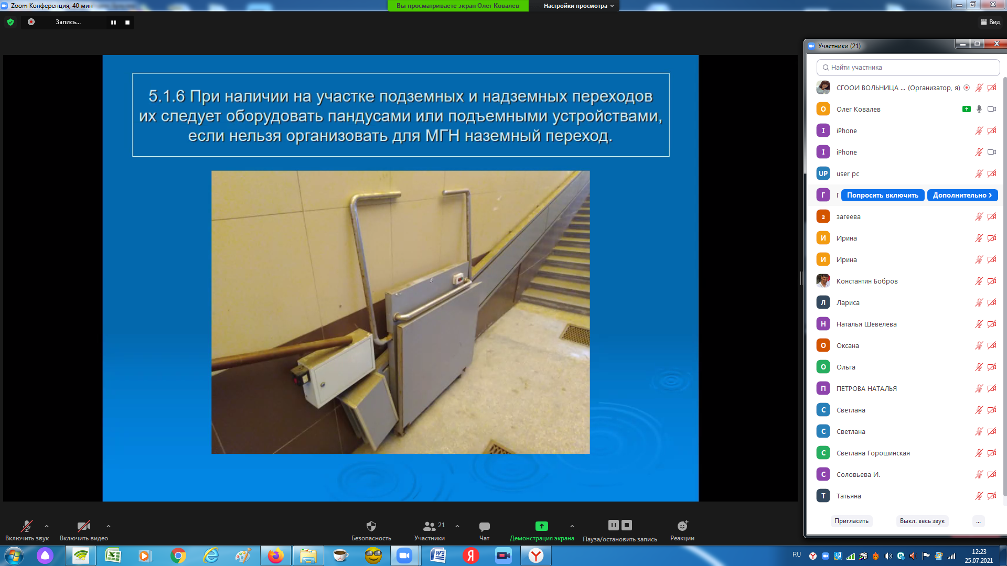Toggle microphone with Включить звук
The width and height of the screenshot is (1007, 566).
point(26,526)
